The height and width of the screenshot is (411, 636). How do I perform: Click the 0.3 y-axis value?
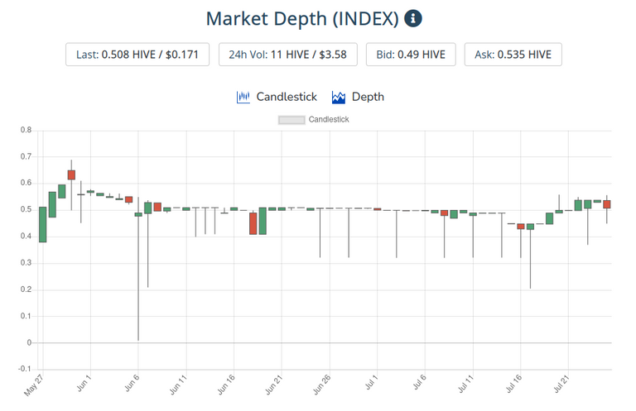tap(26, 263)
